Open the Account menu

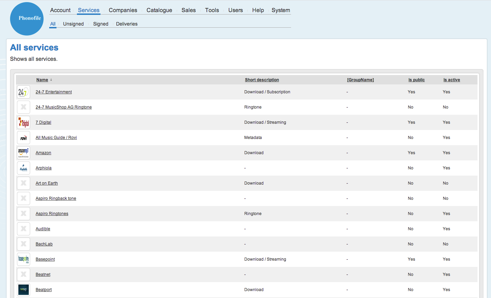tap(60, 10)
